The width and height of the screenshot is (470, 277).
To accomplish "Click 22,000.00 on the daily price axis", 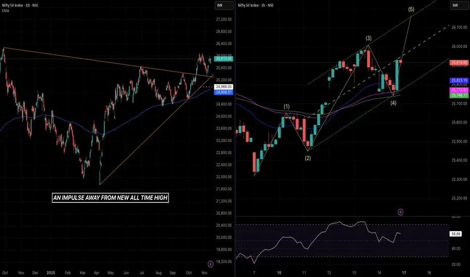I will pyautogui.click(x=224, y=177).
